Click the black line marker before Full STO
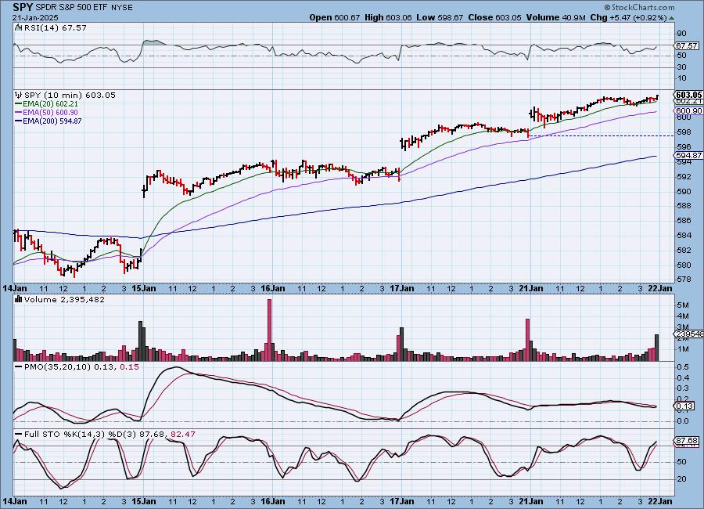The image size is (704, 509). pos(19,435)
